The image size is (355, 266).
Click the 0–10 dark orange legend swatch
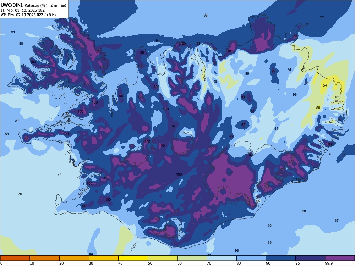click(15, 258)
